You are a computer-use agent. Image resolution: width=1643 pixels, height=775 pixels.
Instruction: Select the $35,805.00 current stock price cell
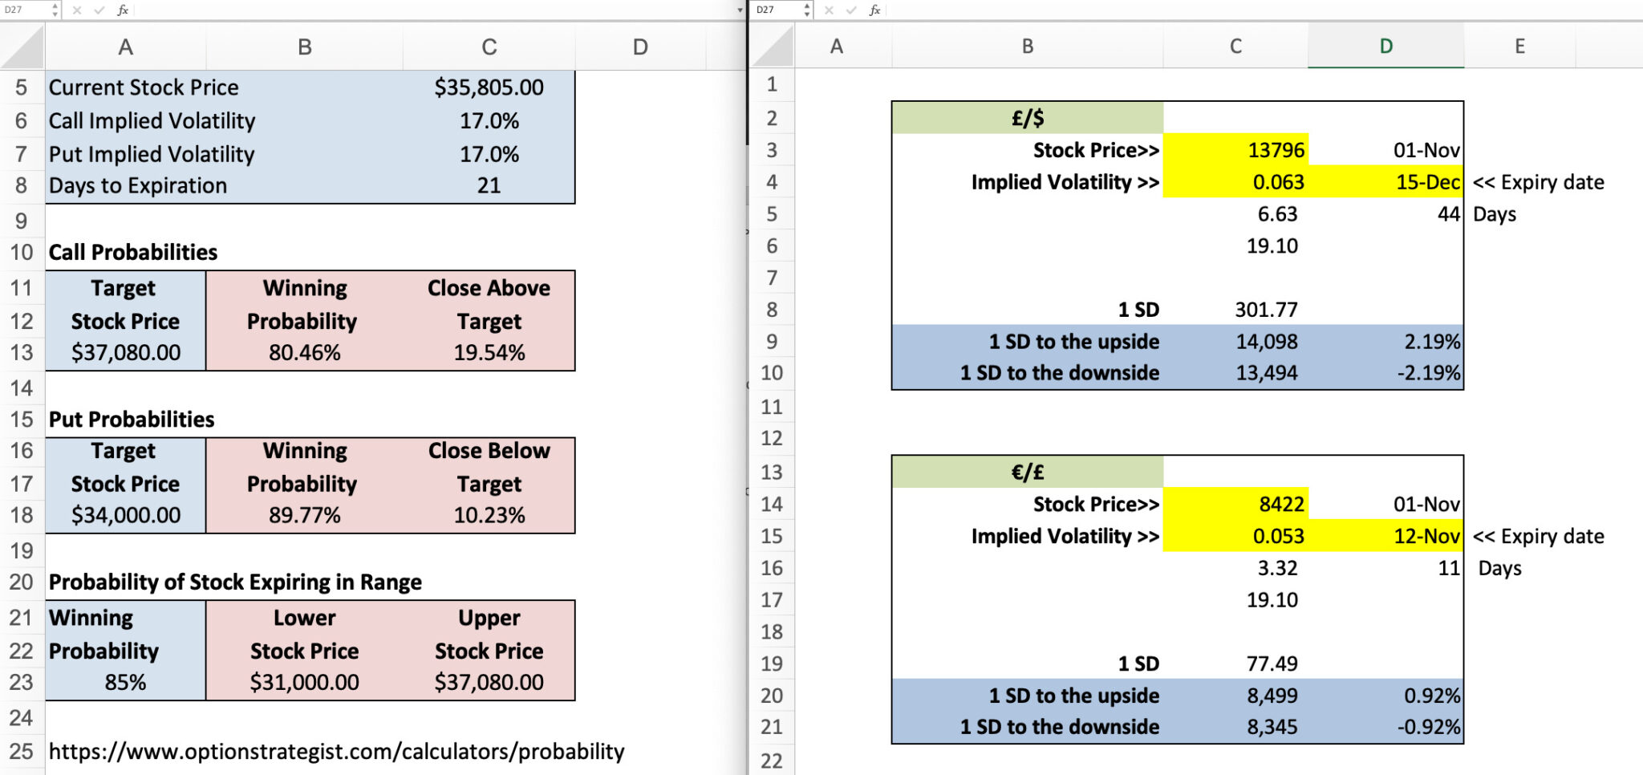tap(489, 87)
